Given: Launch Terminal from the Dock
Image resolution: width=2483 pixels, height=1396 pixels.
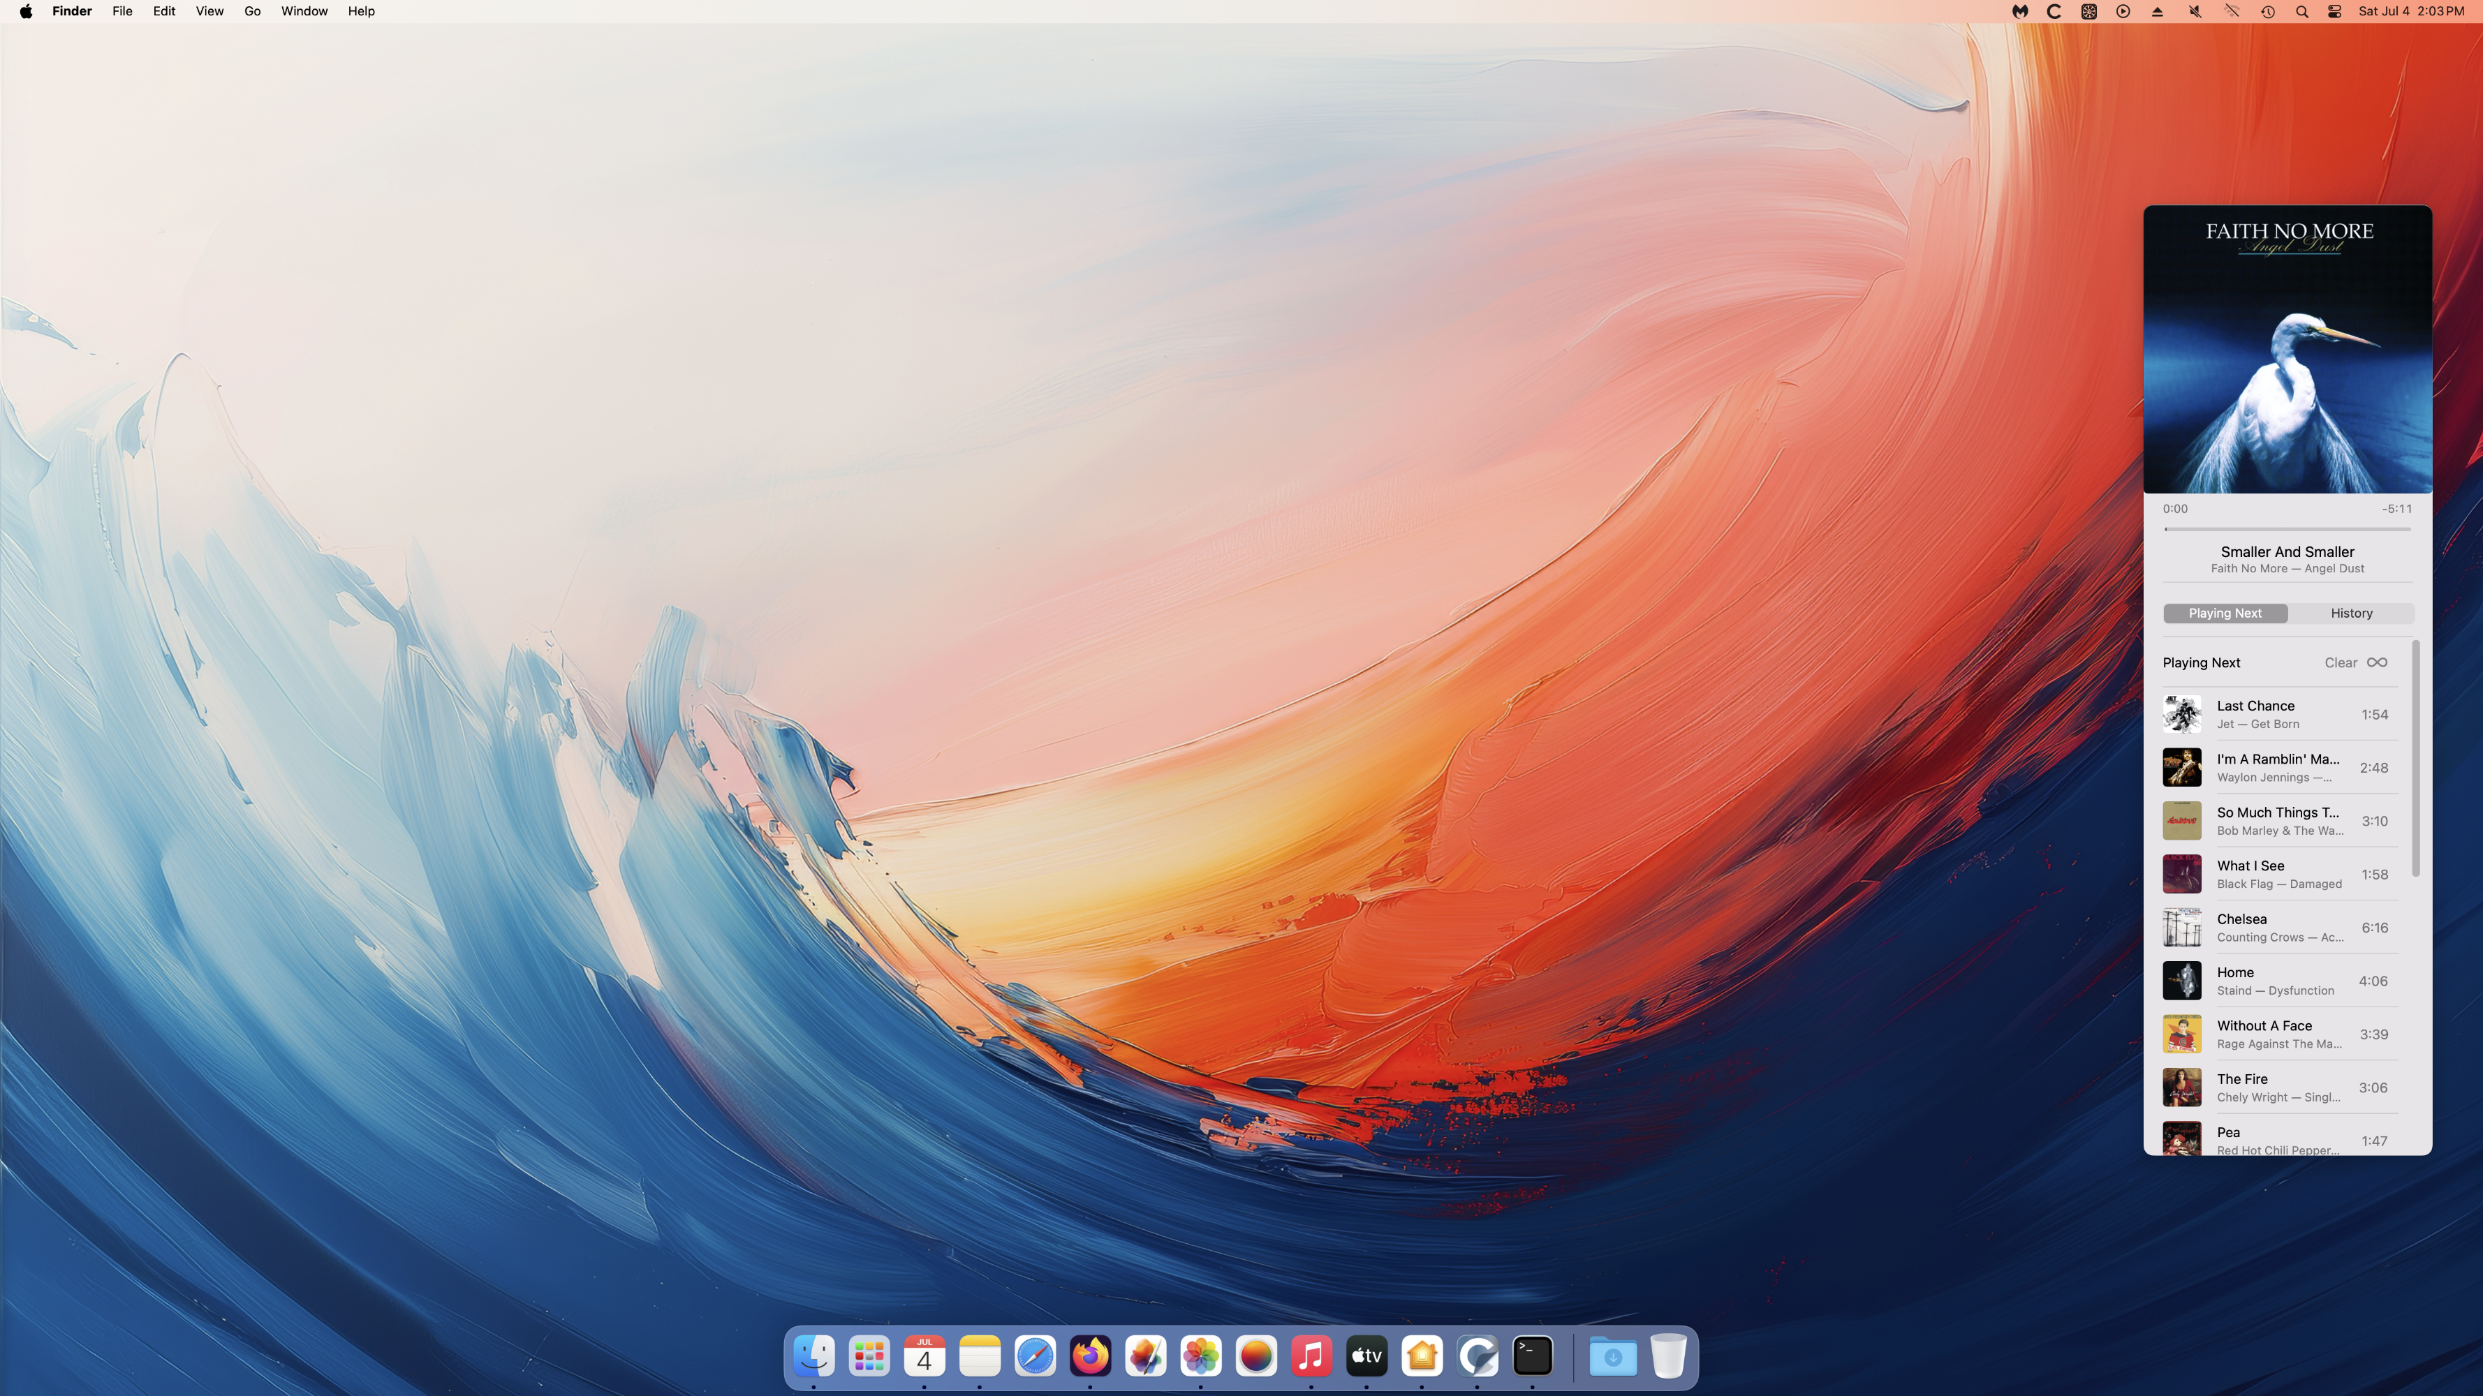Looking at the screenshot, I should point(1533,1358).
